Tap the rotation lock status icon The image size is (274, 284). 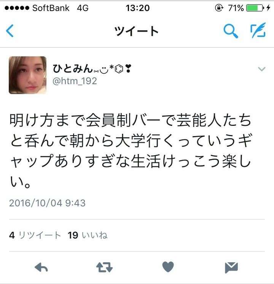point(219,8)
